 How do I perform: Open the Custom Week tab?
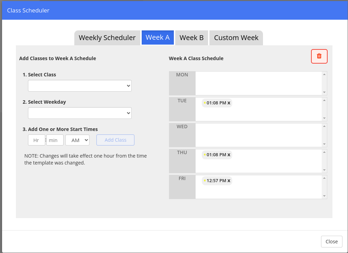point(236,38)
